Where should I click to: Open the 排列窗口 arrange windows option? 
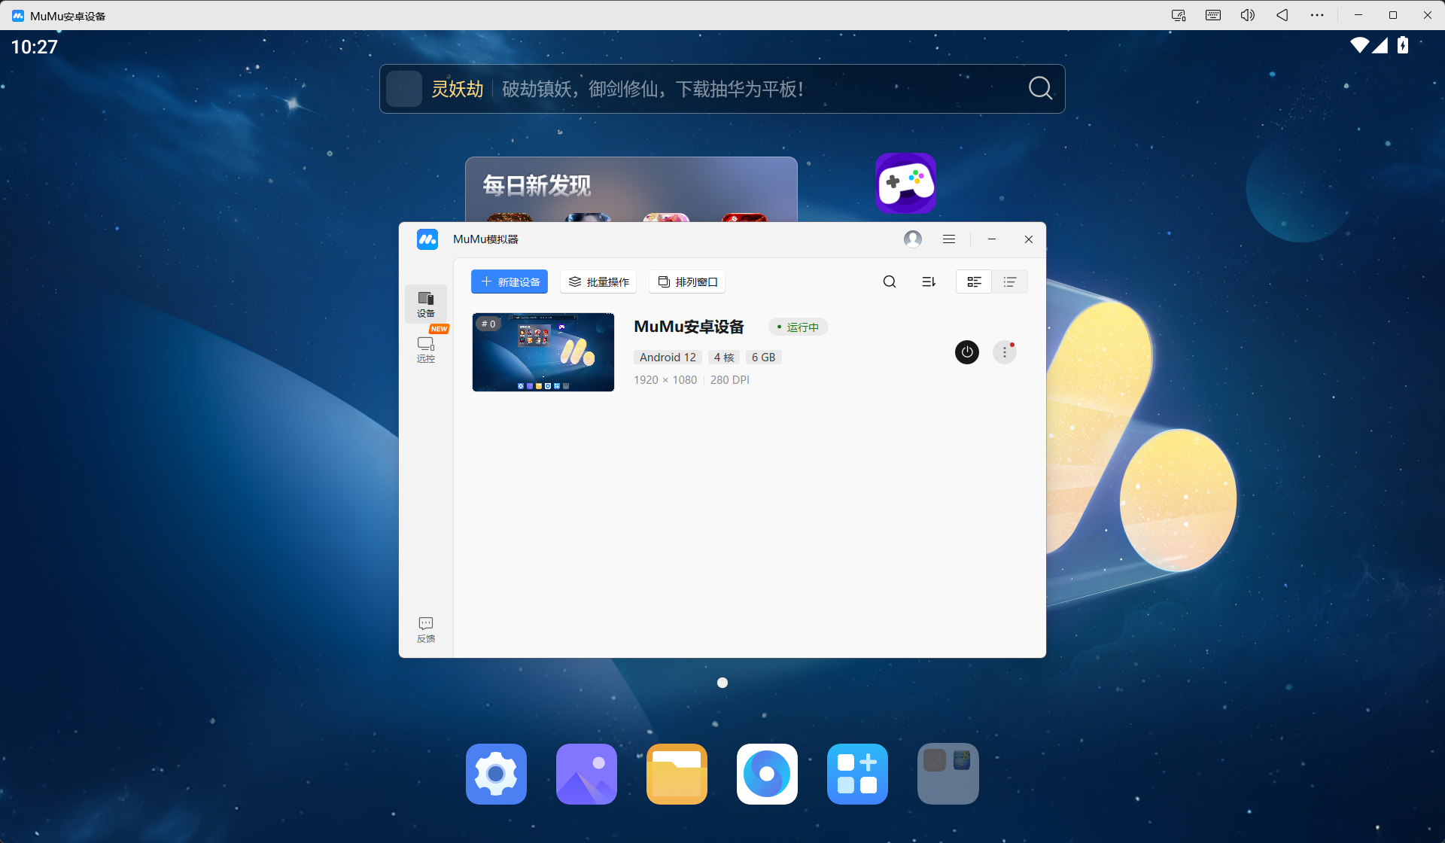click(x=686, y=281)
